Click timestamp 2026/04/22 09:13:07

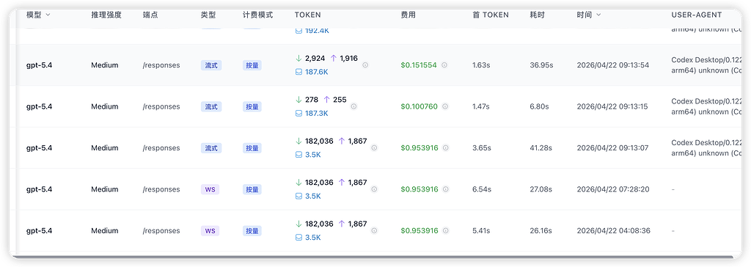(x=613, y=147)
